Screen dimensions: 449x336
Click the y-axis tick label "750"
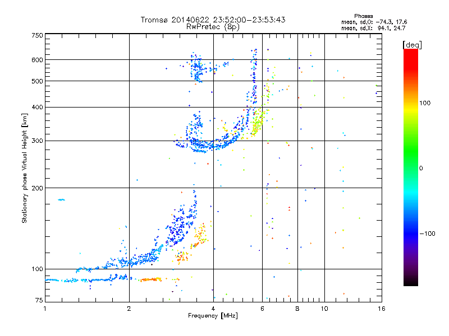tap(37, 35)
